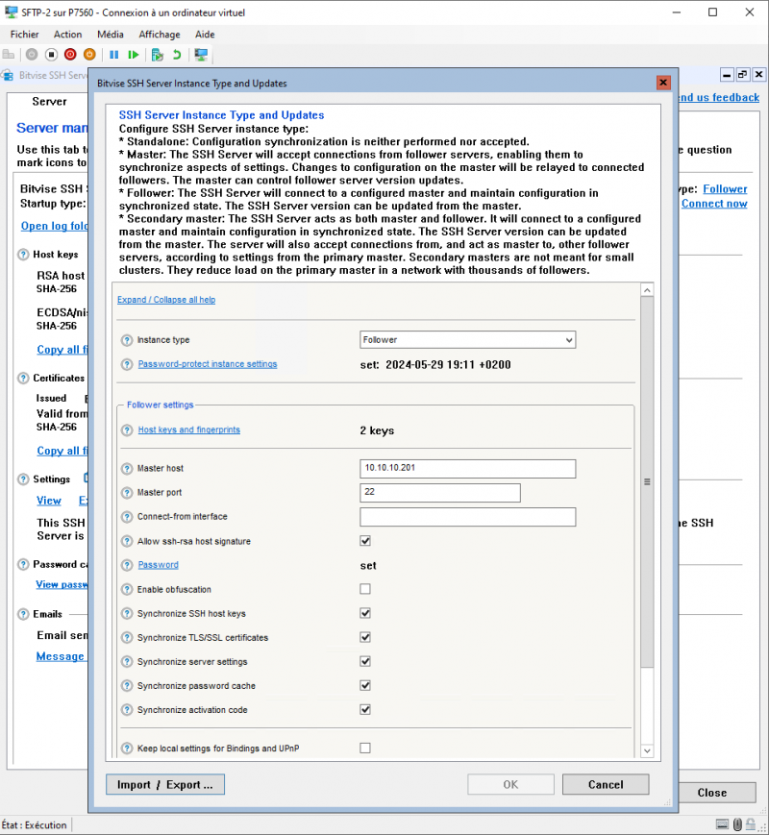Screen dimensions: 769x835
Task: Click the keyboard status bar icon
Action: click(x=722, y=823)
